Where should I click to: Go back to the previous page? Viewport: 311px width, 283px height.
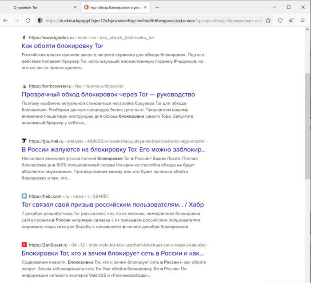tap(5, 20)
